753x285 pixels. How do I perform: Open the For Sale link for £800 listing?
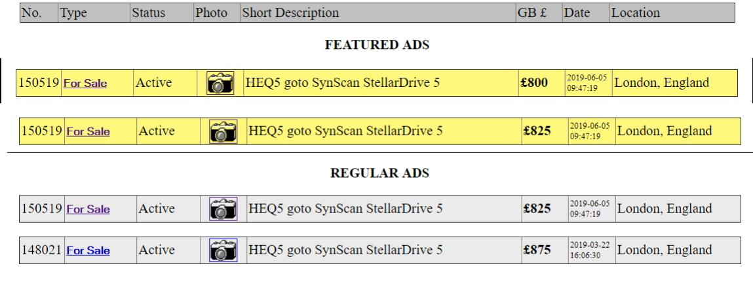click(85, 84)
